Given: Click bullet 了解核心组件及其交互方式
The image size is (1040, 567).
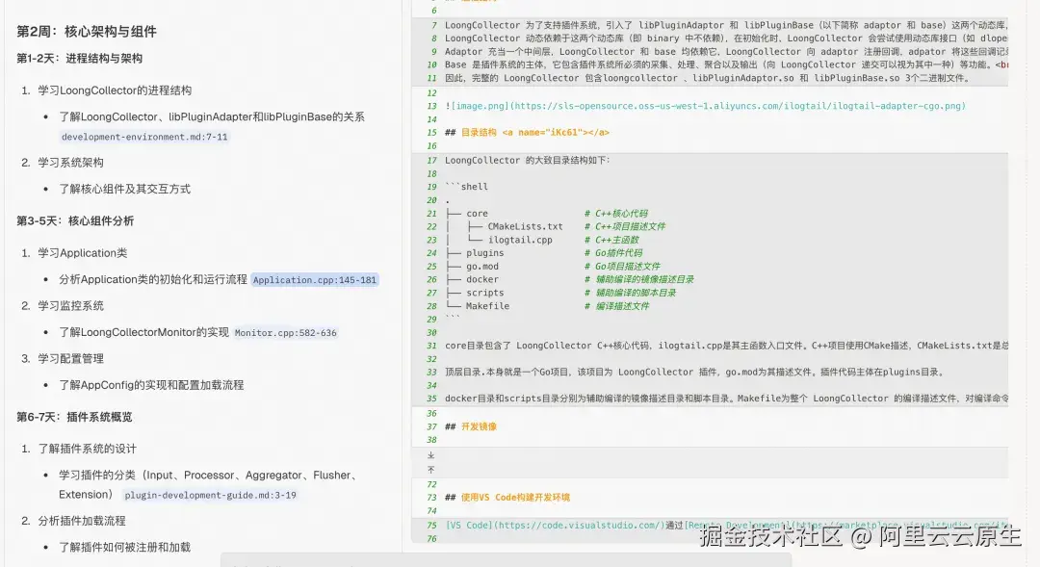Looking at the screenshot, I should pos(124,189).
